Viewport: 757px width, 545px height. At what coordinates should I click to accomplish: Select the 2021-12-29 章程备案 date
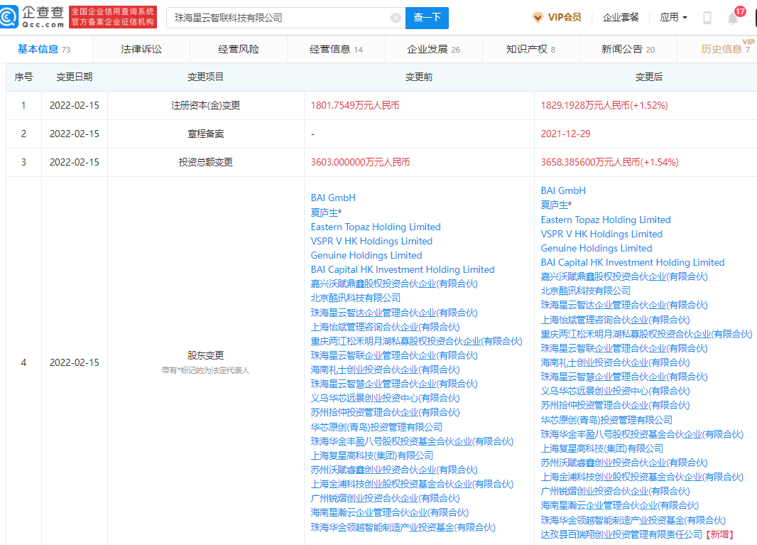(565, 134)
